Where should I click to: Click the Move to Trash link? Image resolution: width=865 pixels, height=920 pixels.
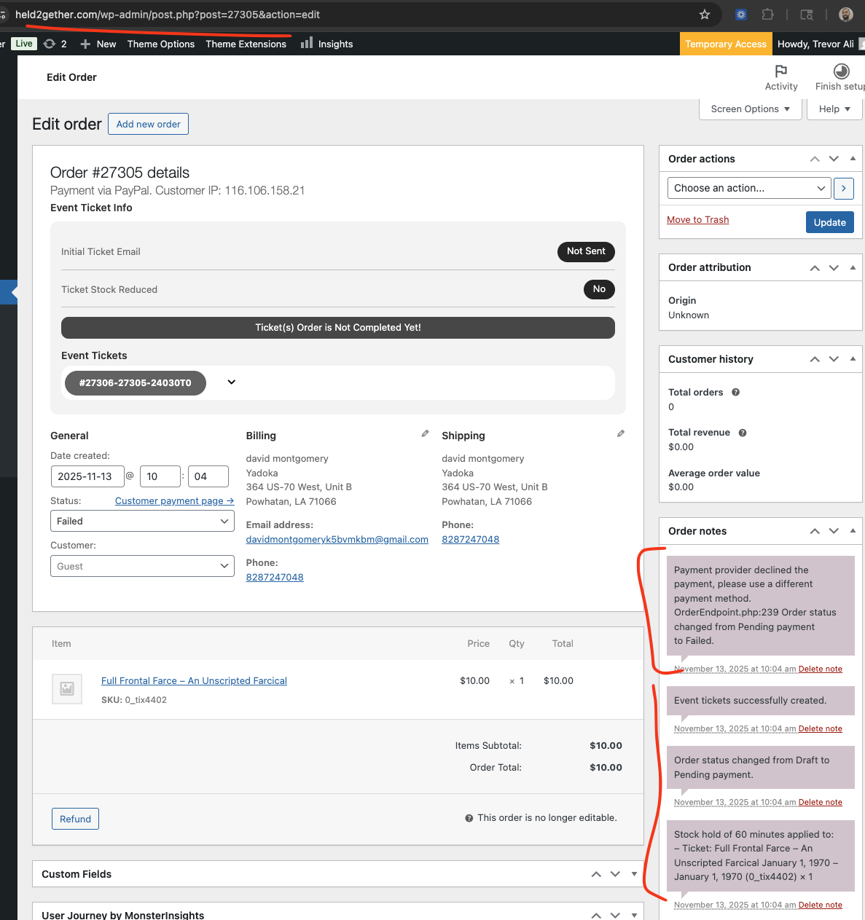697,220
